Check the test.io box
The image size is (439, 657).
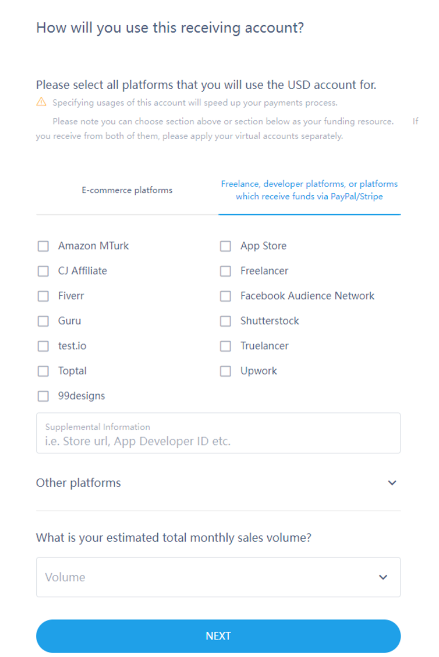tap(43, 346)
